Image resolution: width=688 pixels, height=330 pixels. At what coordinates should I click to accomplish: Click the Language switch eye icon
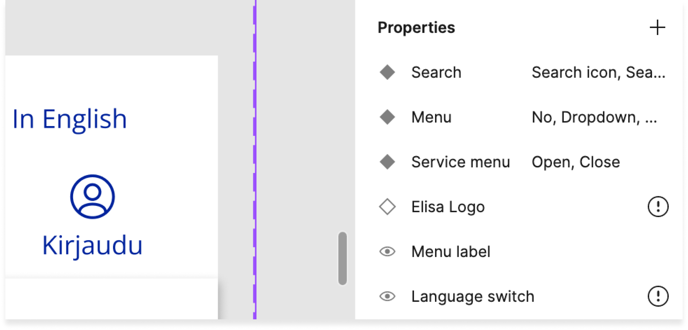387,296
